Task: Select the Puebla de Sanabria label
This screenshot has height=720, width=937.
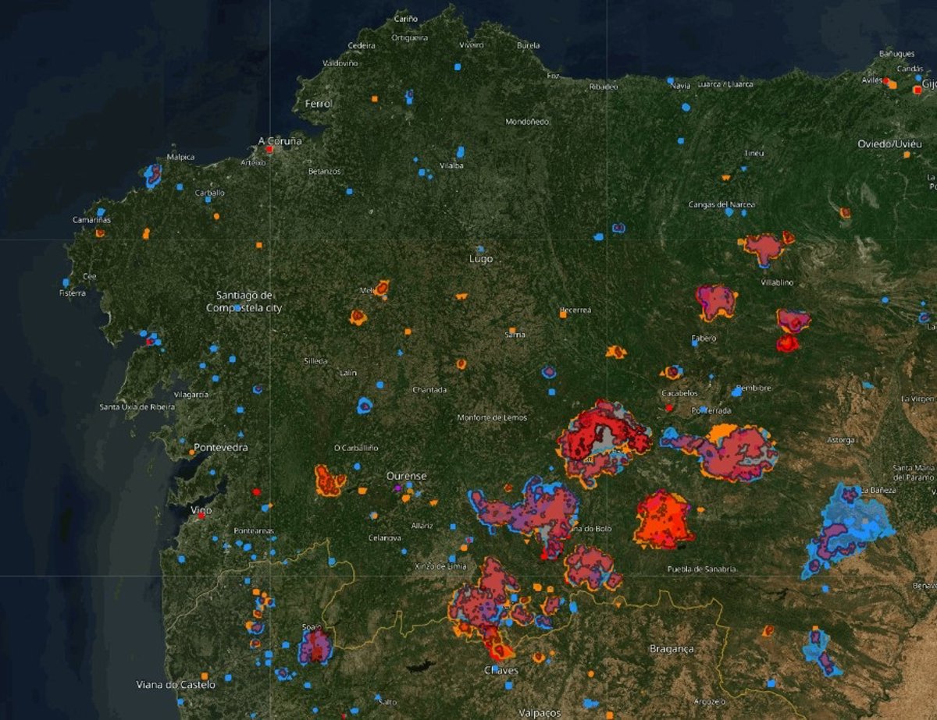Action: point(701,569)
